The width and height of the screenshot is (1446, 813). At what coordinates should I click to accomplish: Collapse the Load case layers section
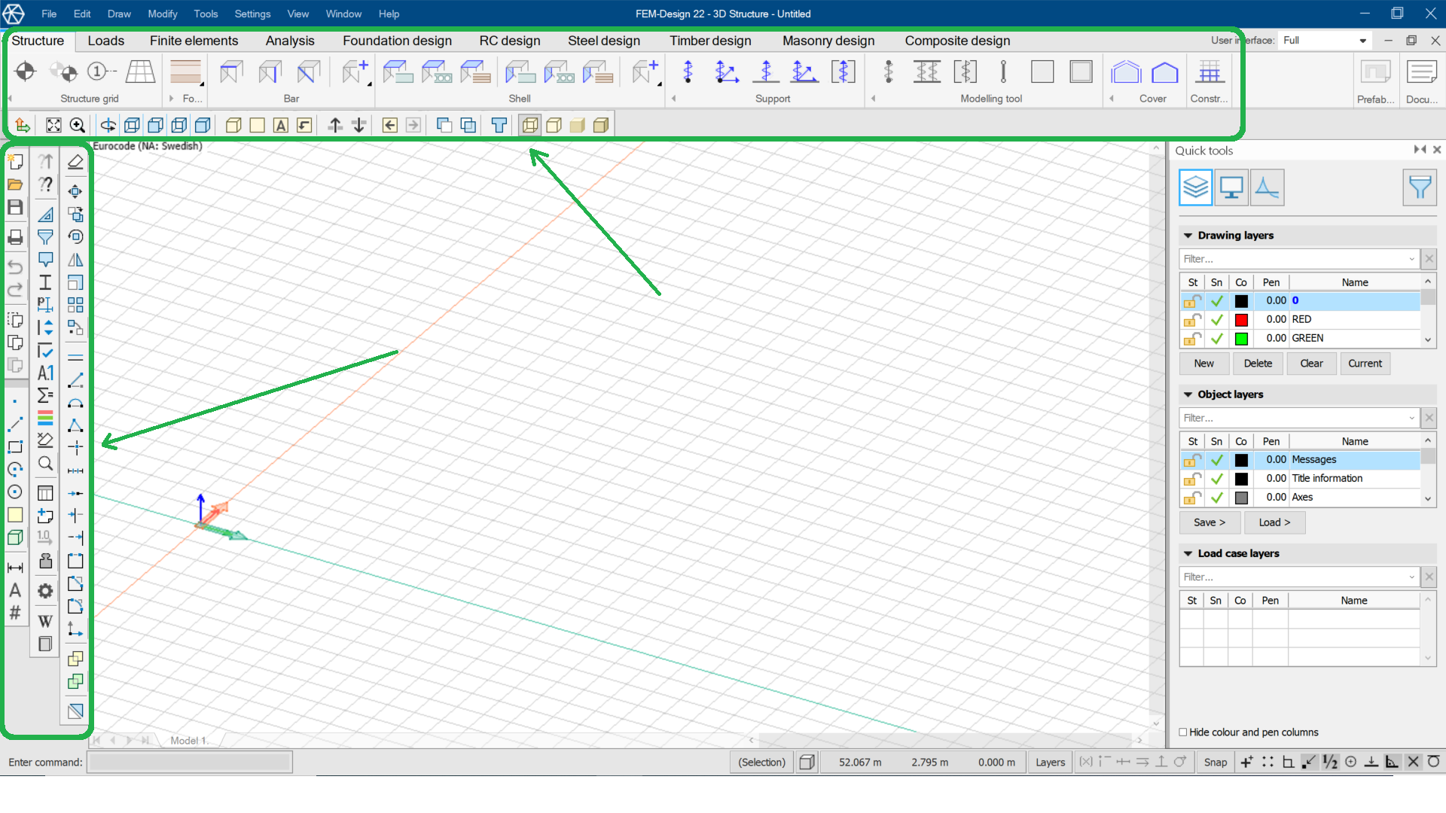[x=1188, y=553]
